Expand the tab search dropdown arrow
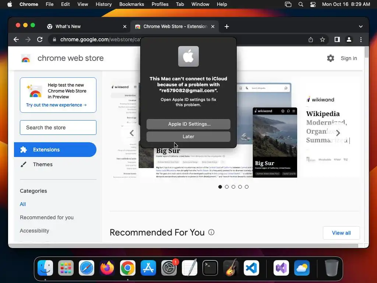This screenshot has width=377, height=283. point(361,27)
